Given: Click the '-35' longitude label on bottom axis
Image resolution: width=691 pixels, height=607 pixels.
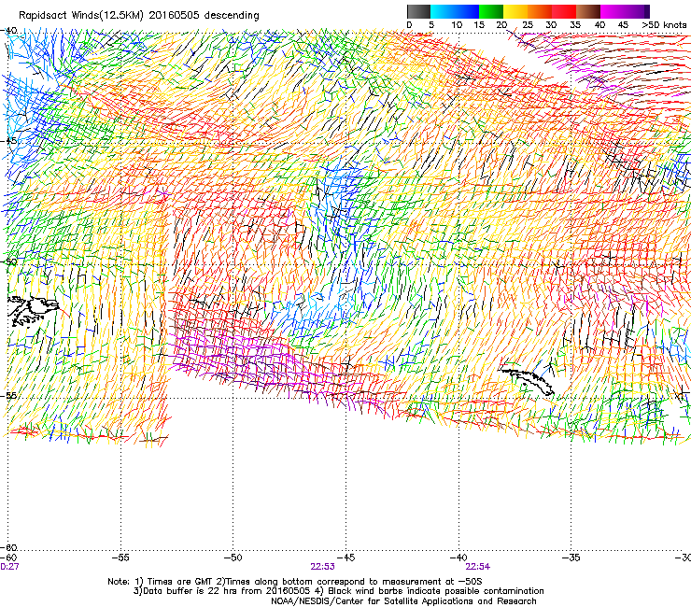Looking at the screenshot, I should 571,558.
